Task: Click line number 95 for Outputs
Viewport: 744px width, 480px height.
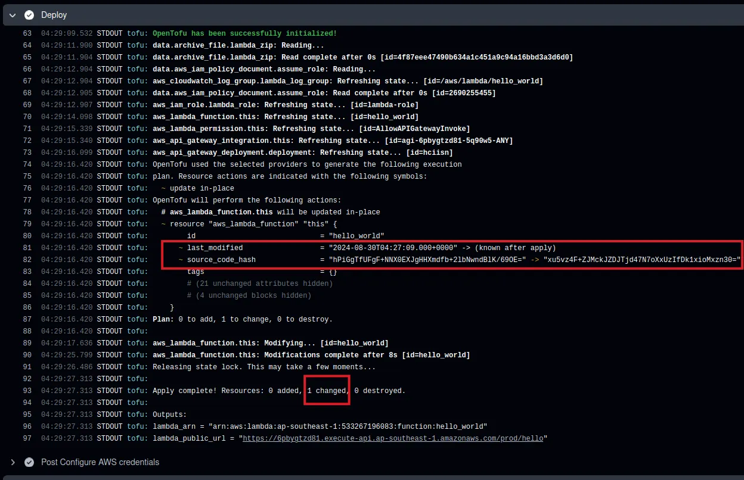Action: pyautogui.click(x=27, y=414)
